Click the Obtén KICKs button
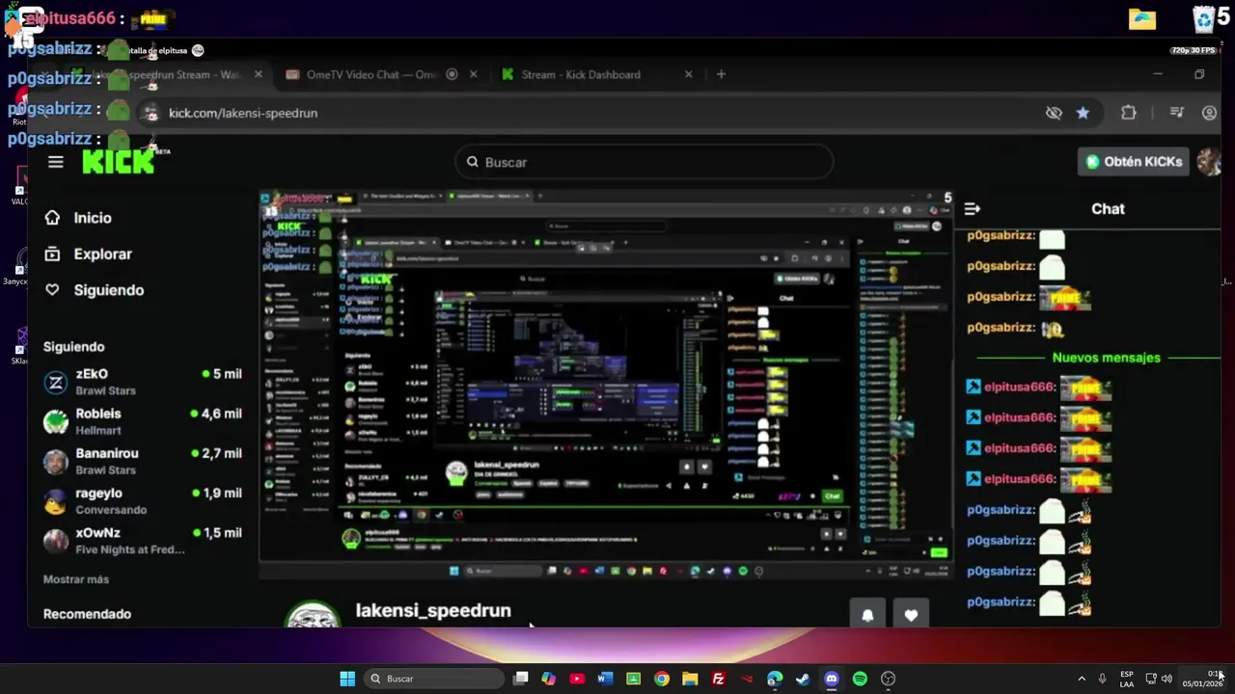Viewport: 1235px width, 694px height. pos(1134,162)
